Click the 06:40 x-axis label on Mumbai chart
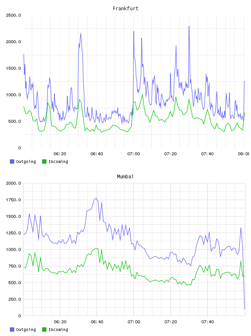This screenshot has width=251, height=336. 97,322
